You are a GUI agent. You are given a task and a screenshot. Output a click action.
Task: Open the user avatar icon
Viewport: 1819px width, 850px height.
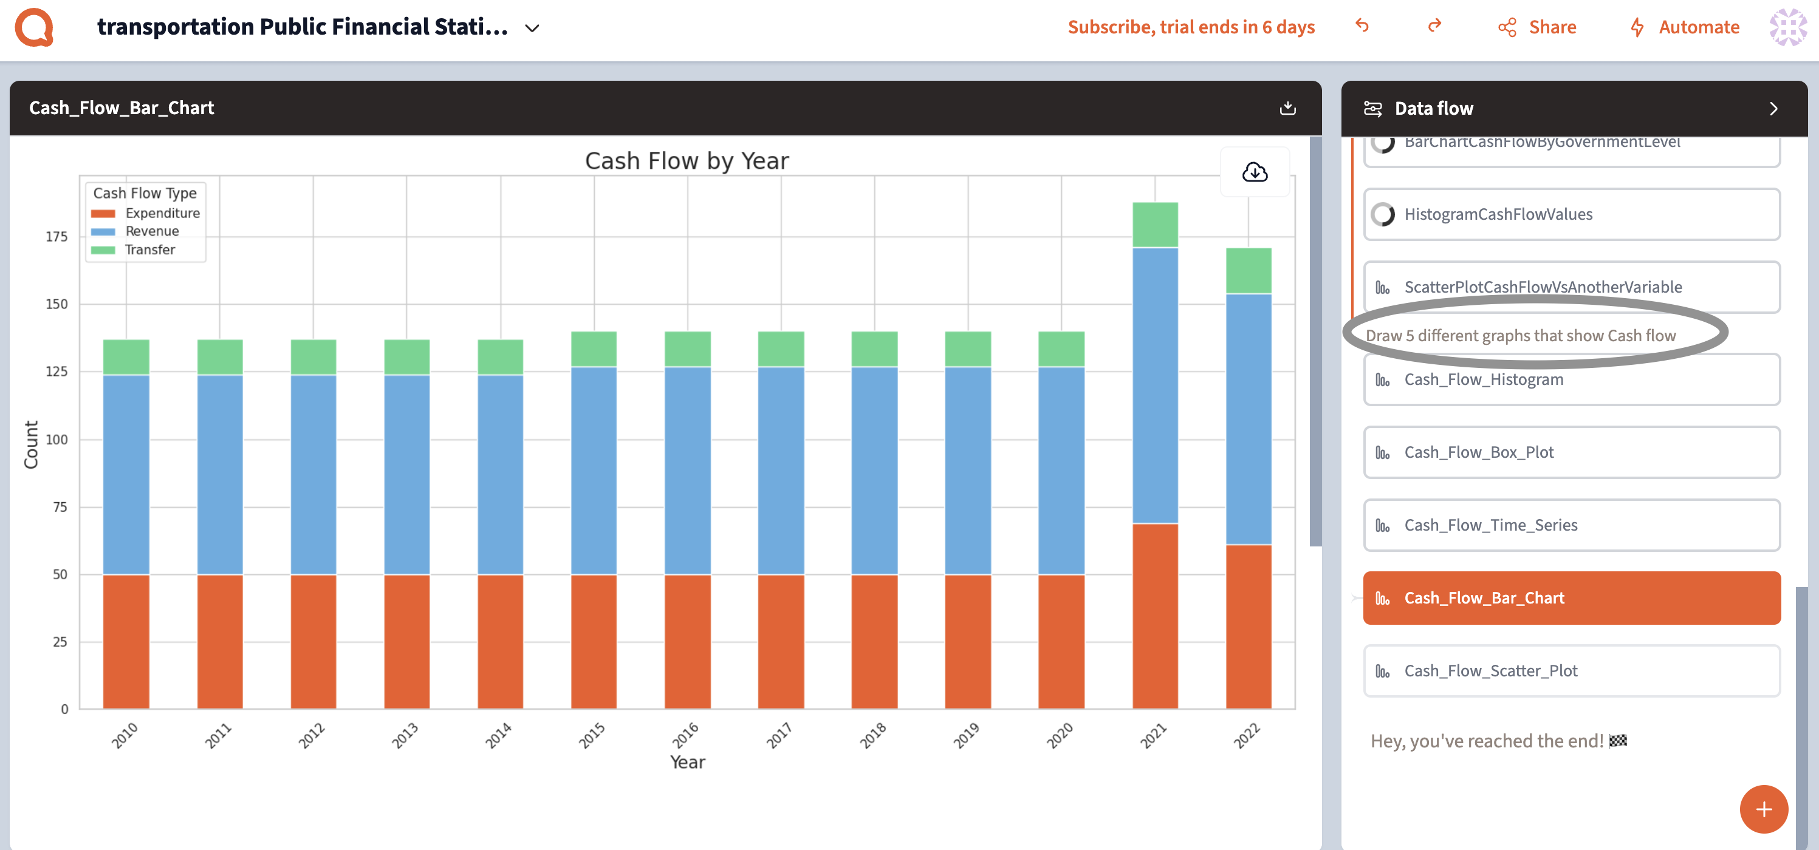point(1788,27)
